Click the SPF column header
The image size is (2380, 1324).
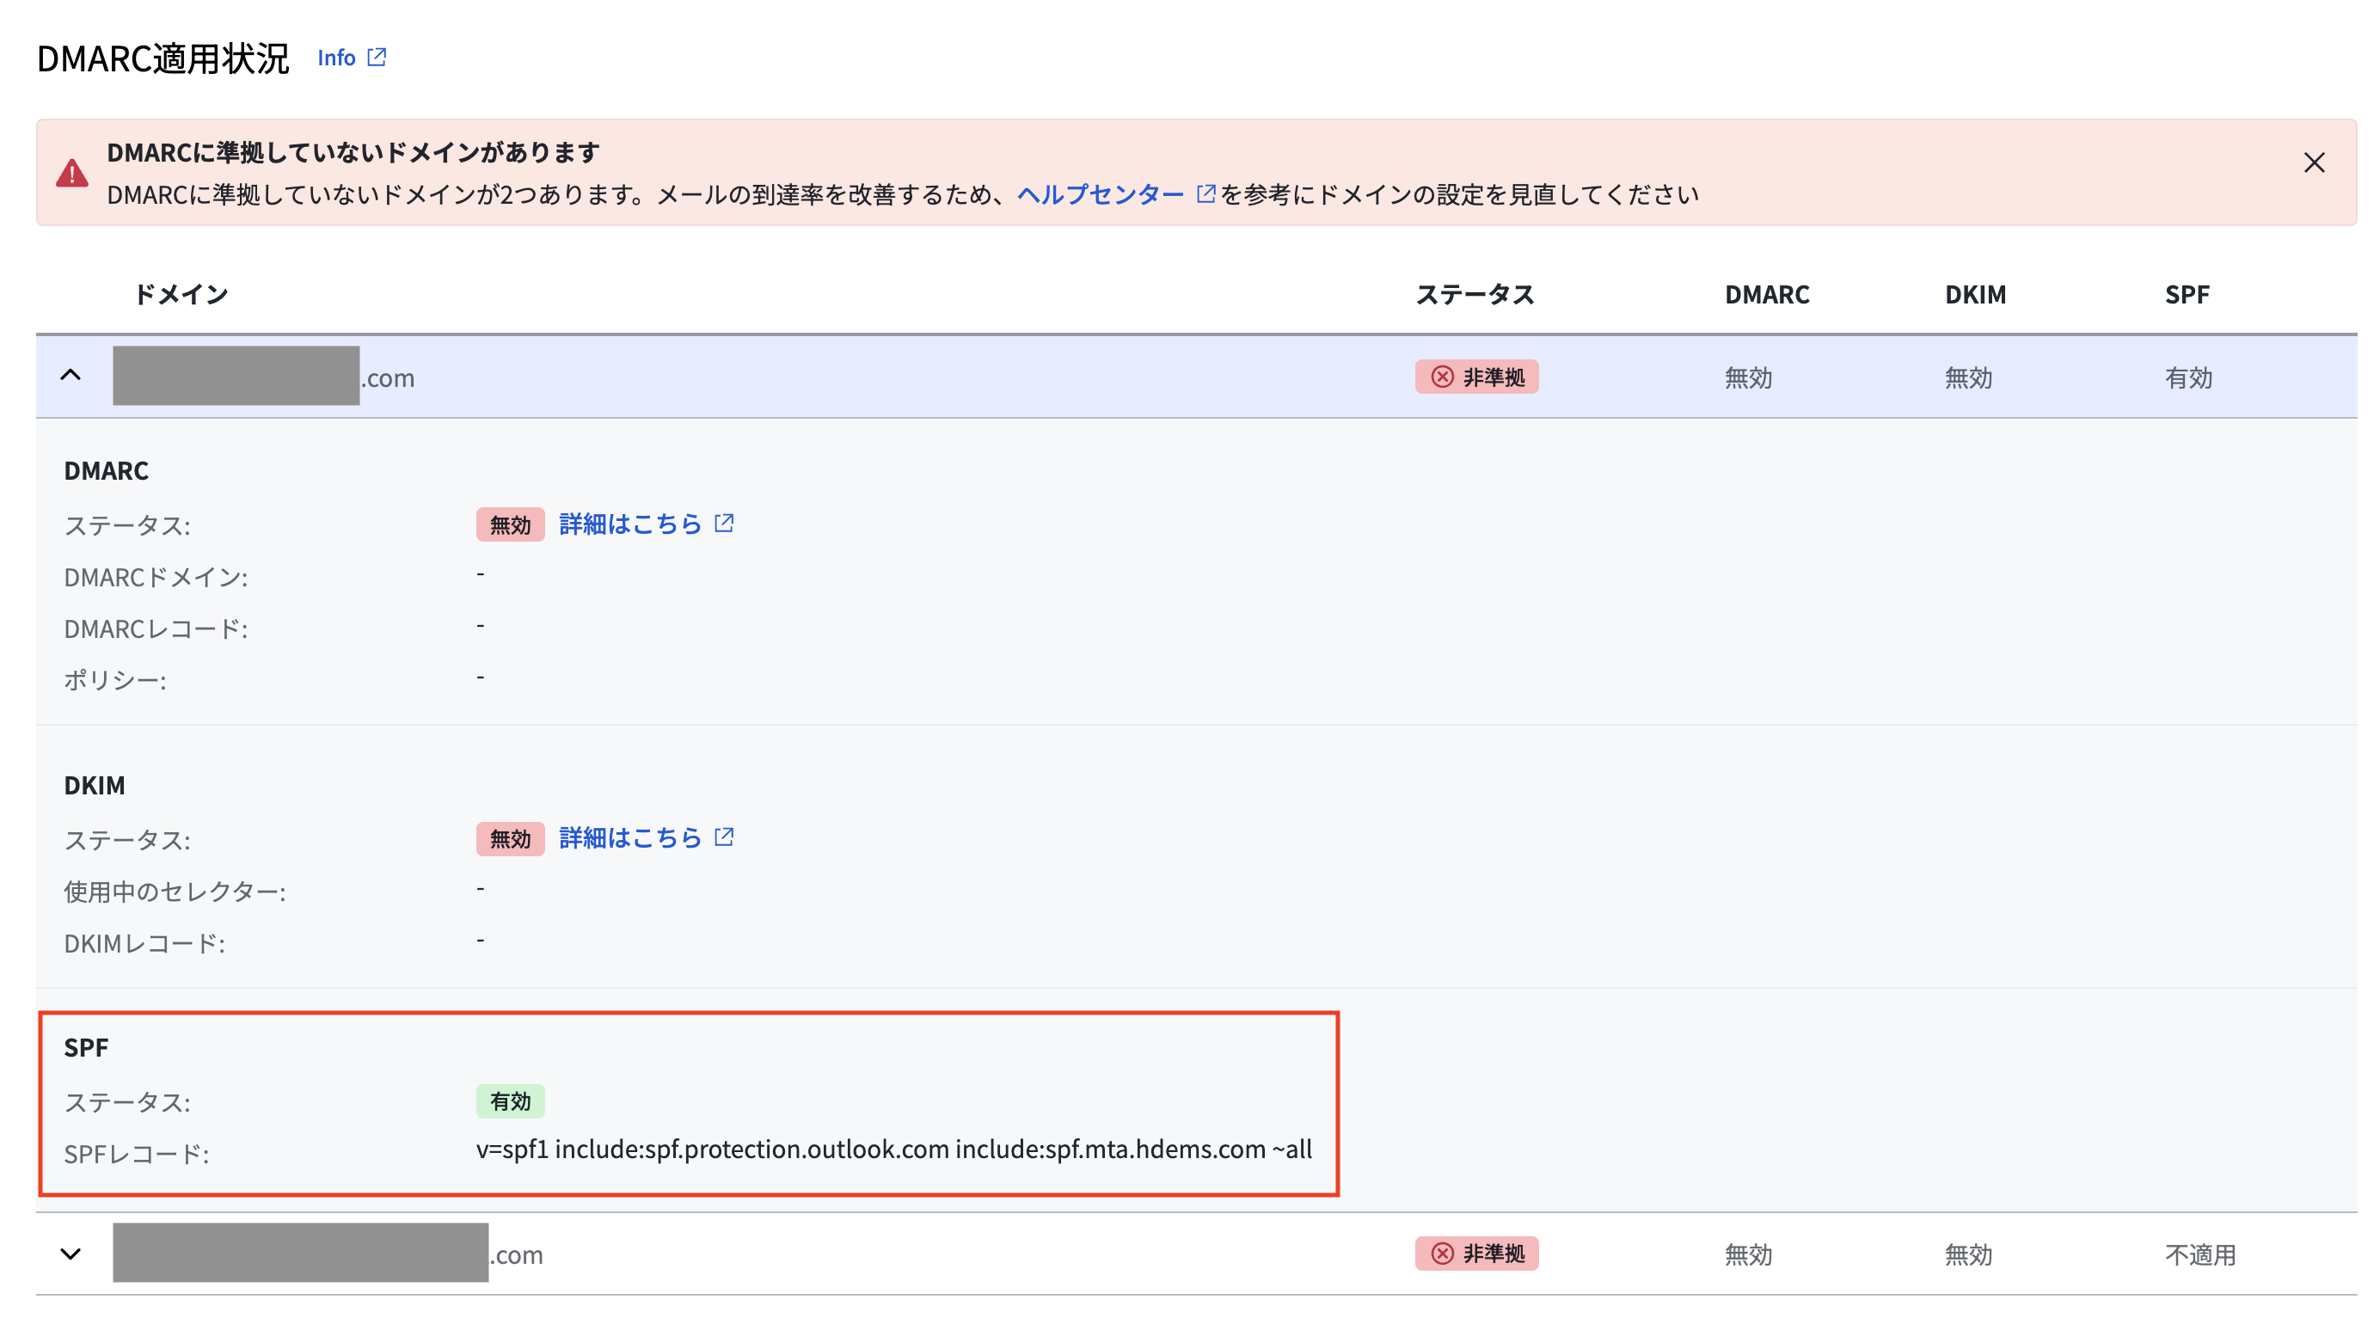coord(2189,294)
